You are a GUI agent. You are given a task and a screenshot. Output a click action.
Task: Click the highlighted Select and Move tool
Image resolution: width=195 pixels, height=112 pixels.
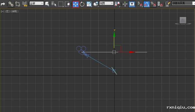[x=76, y=4]
